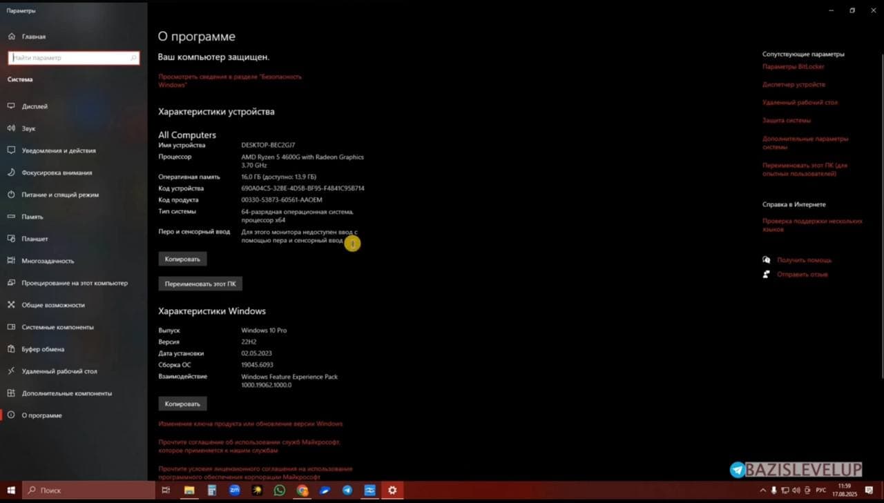Open Параметры BitLocker link
Viewport: 884px width, 503px height.
(794, 67)
